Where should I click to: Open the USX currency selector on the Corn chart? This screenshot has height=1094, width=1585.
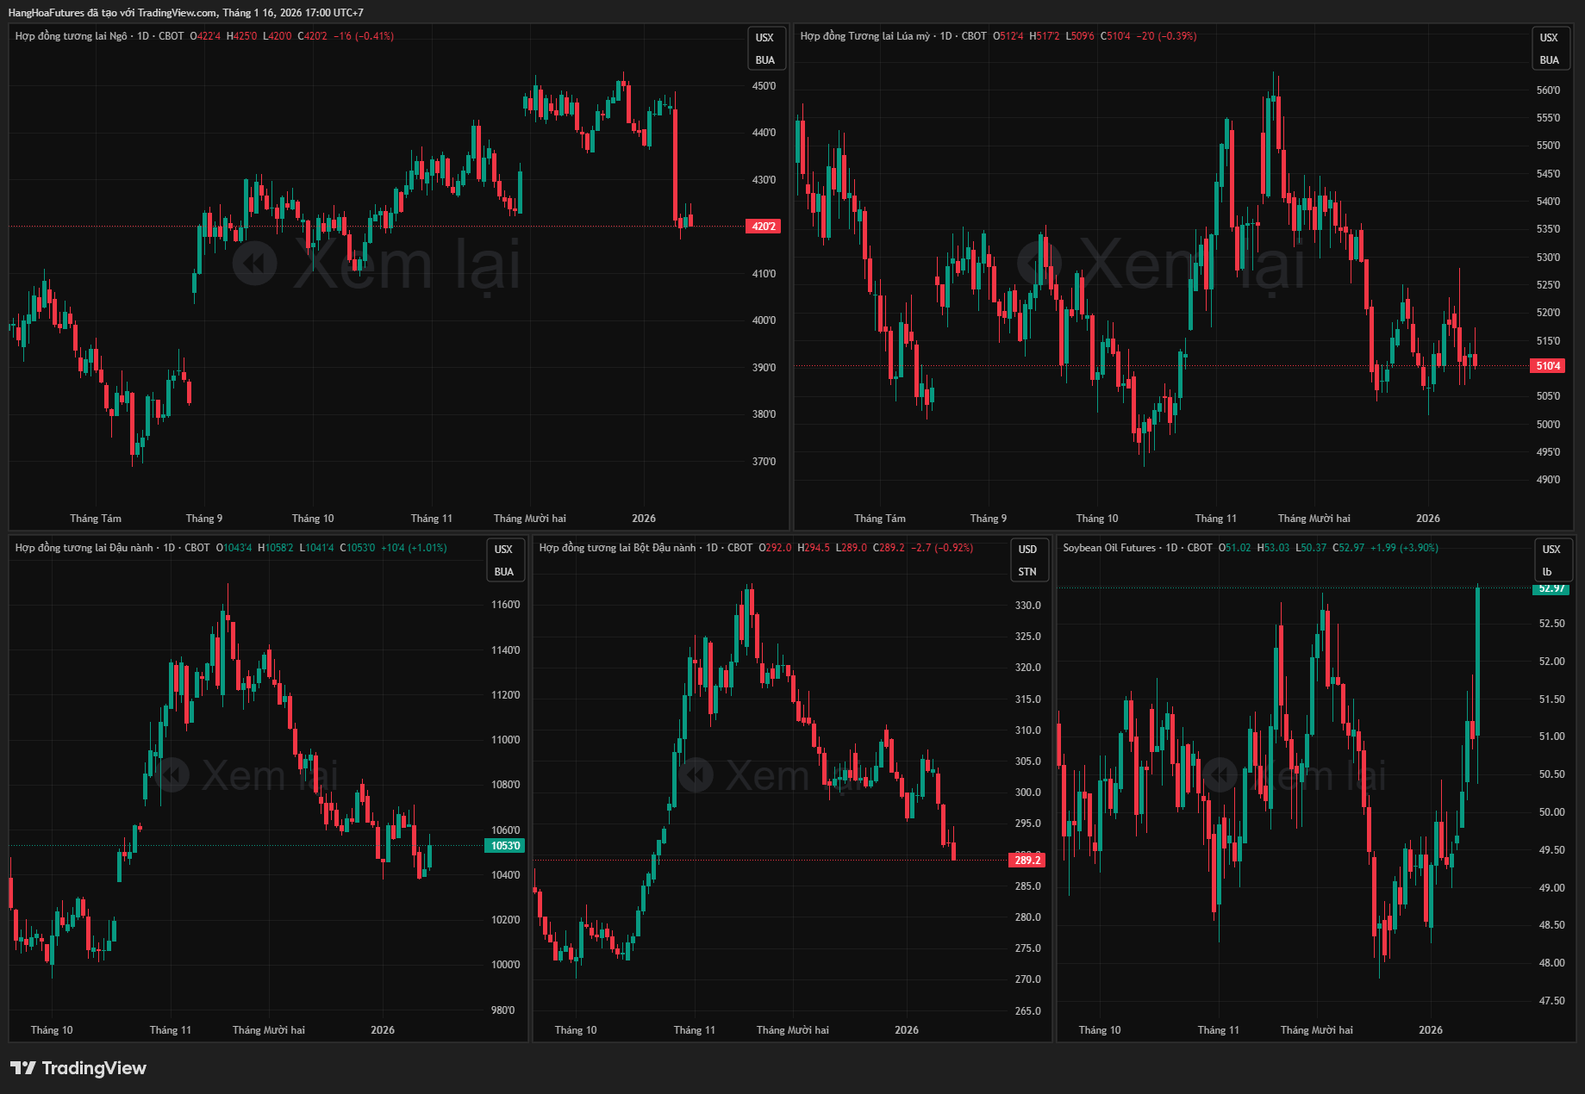(764, 38)
